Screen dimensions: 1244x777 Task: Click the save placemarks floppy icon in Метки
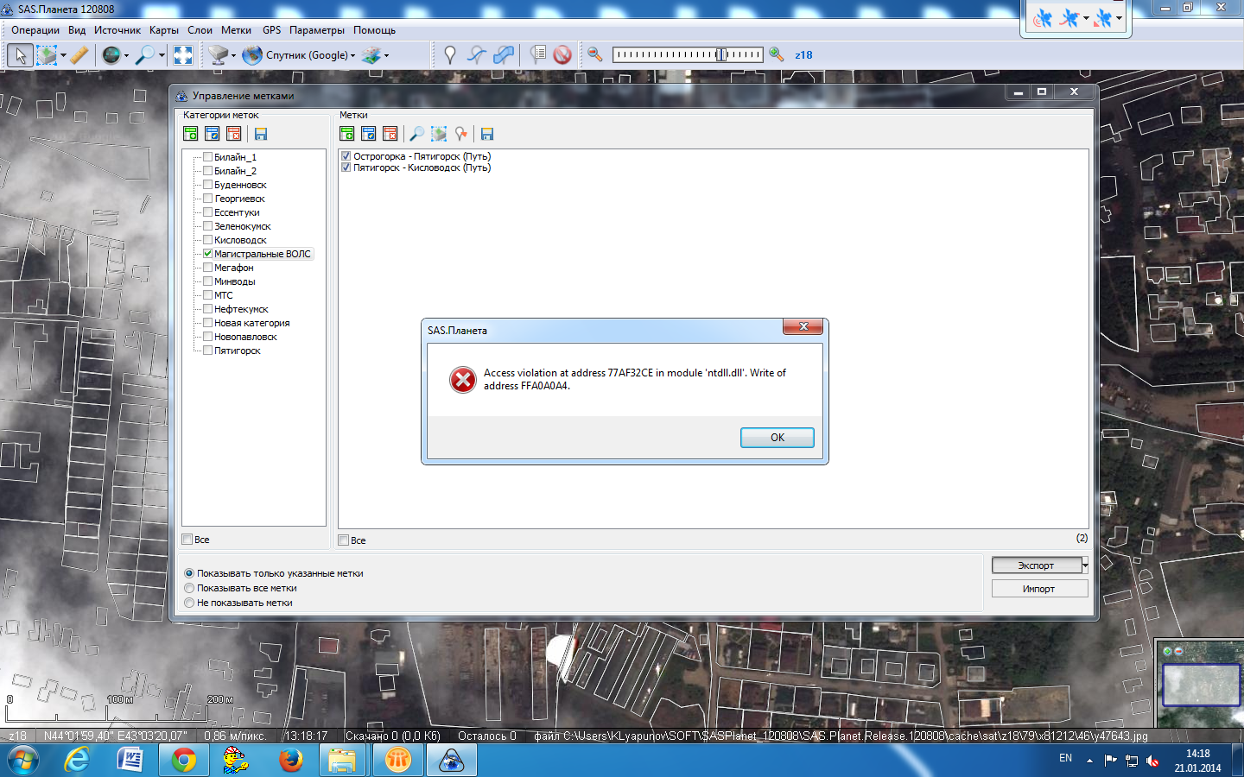487,134
